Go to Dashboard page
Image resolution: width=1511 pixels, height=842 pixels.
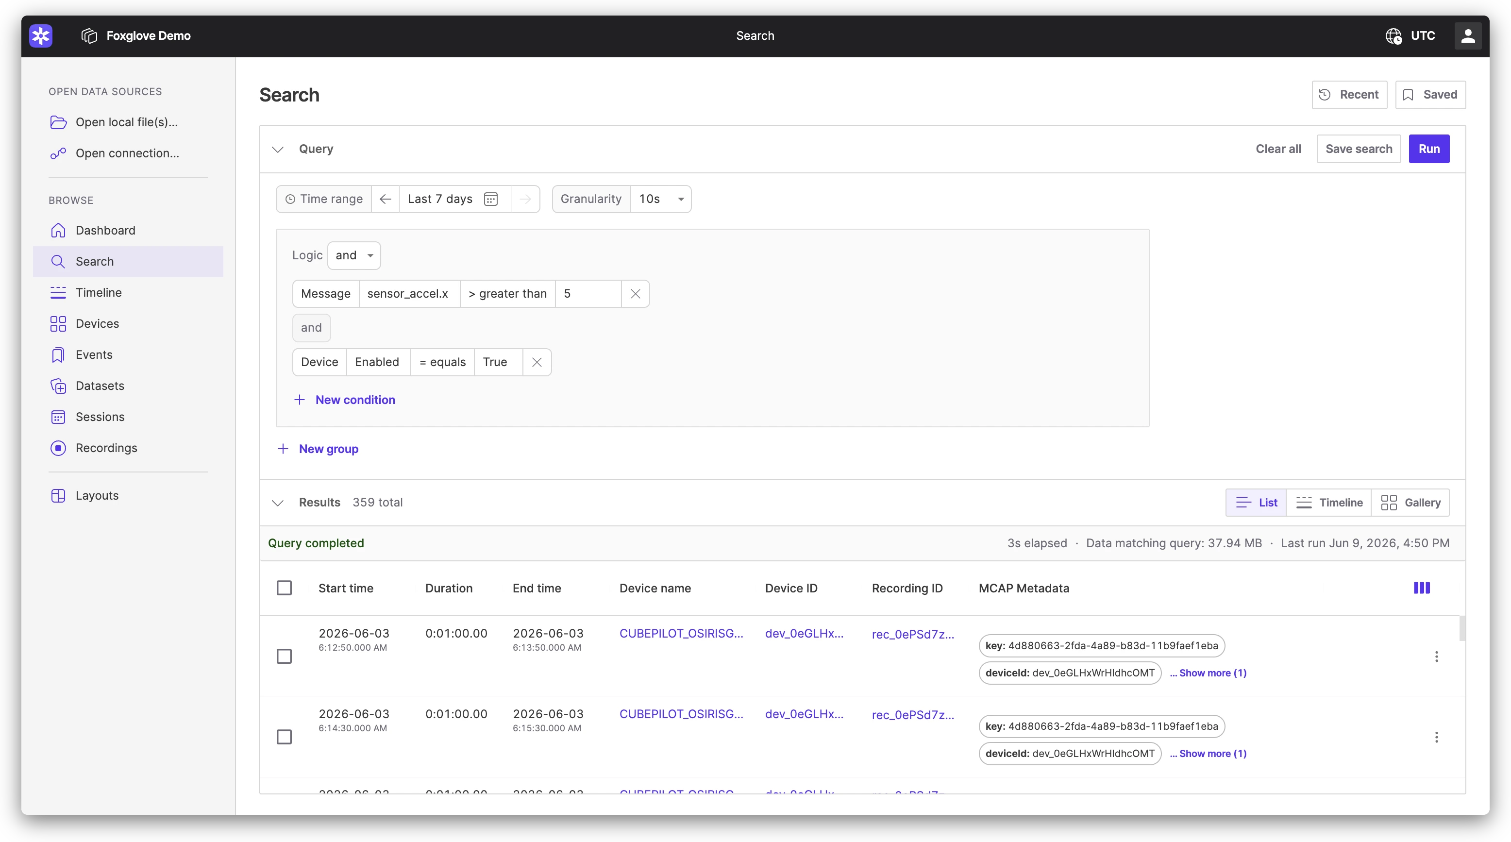point(128,231)
